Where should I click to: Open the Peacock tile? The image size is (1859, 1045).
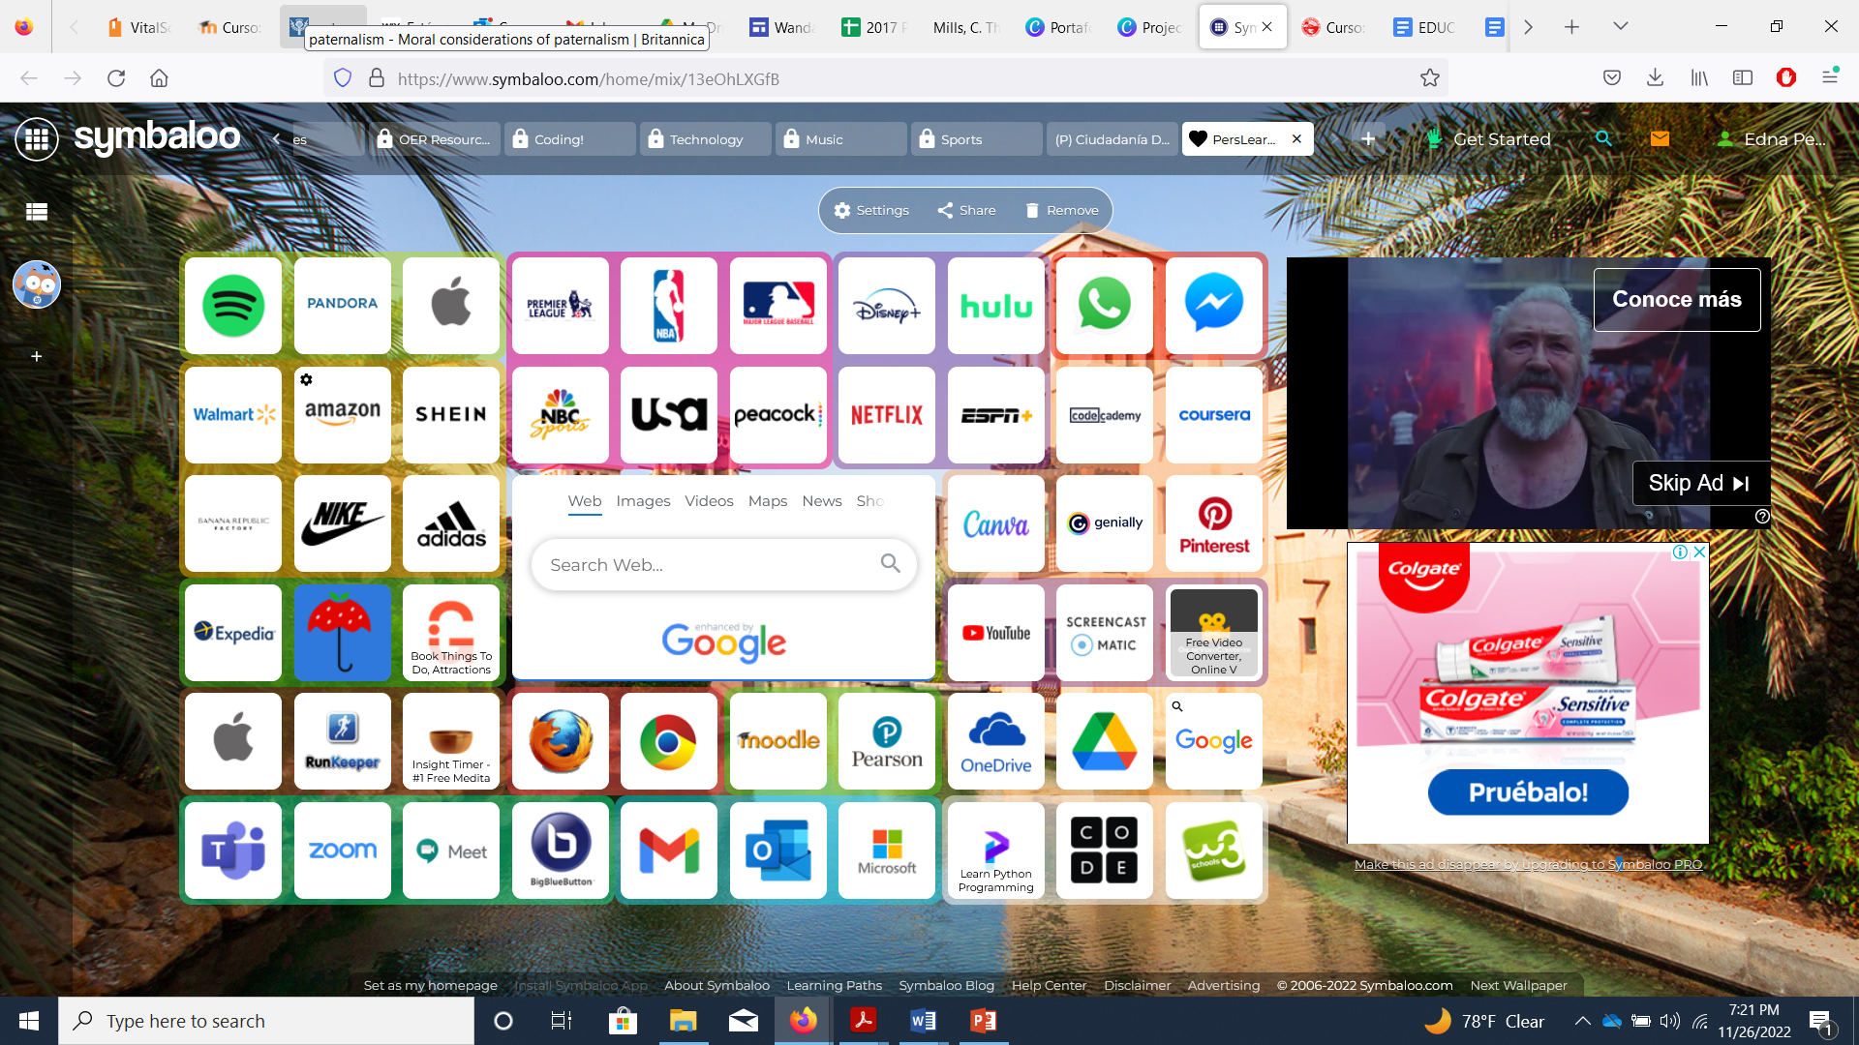[778, 414]
